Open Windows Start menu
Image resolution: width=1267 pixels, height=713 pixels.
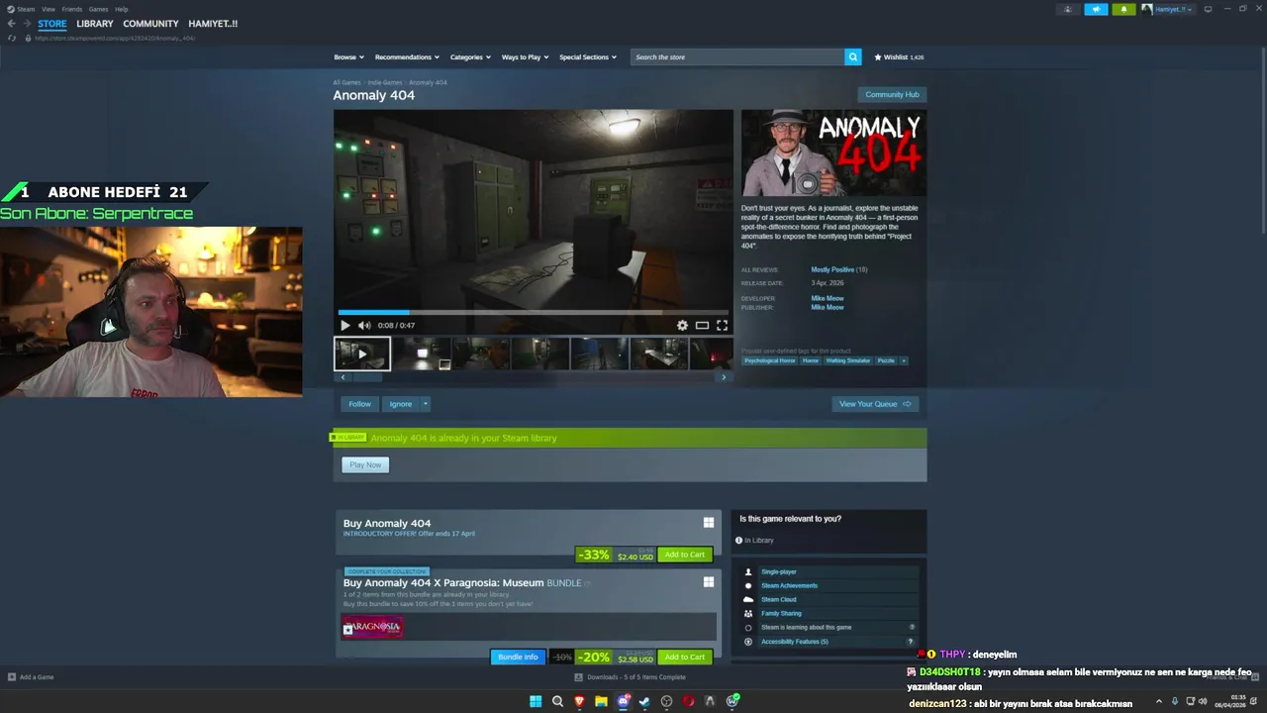pyautogui.click(x=536, y=701)
